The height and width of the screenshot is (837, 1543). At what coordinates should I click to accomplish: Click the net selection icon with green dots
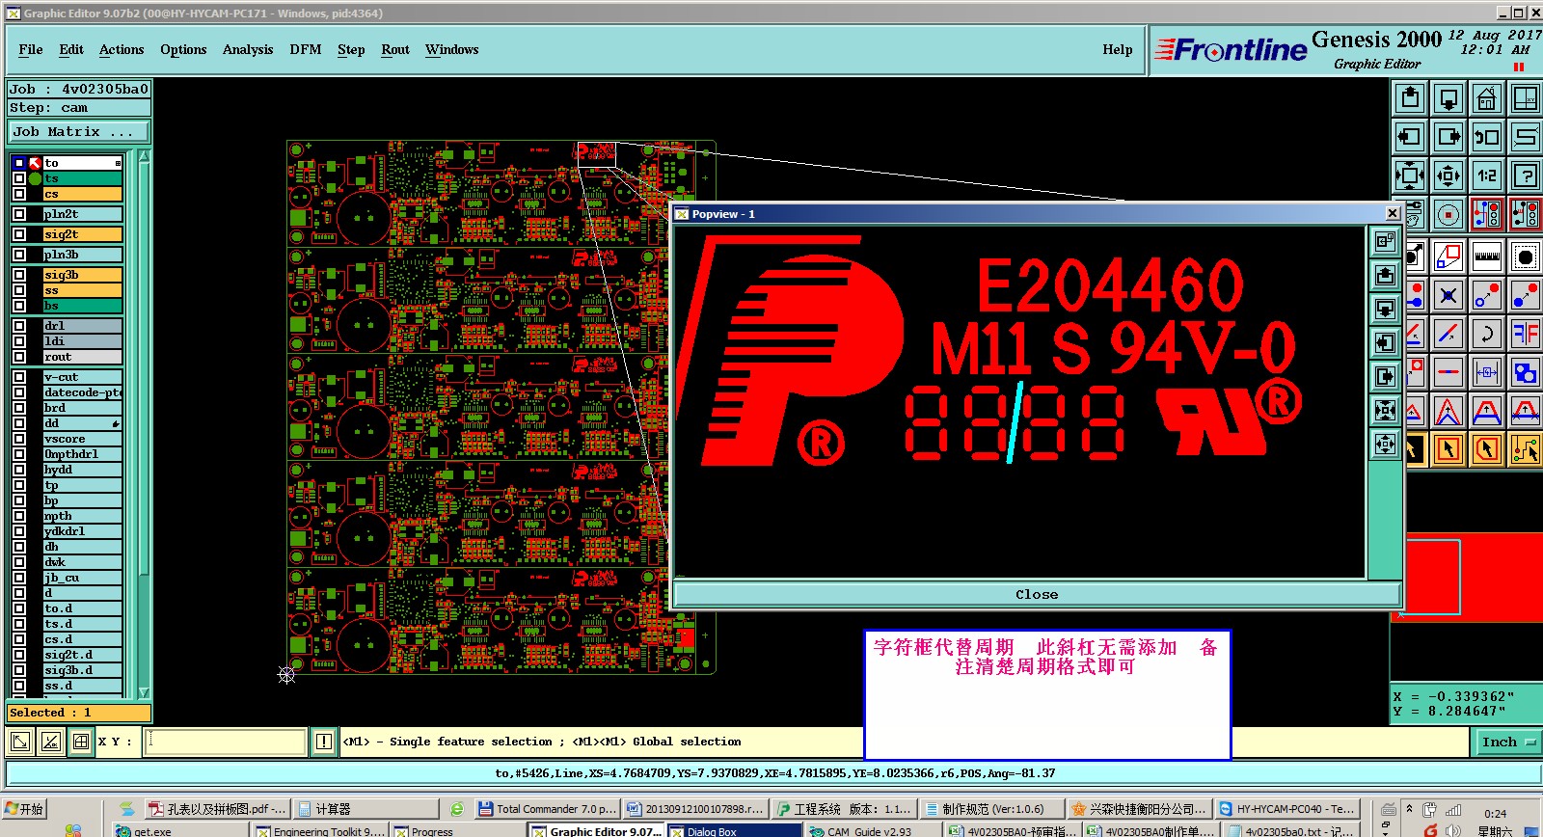1526,449
